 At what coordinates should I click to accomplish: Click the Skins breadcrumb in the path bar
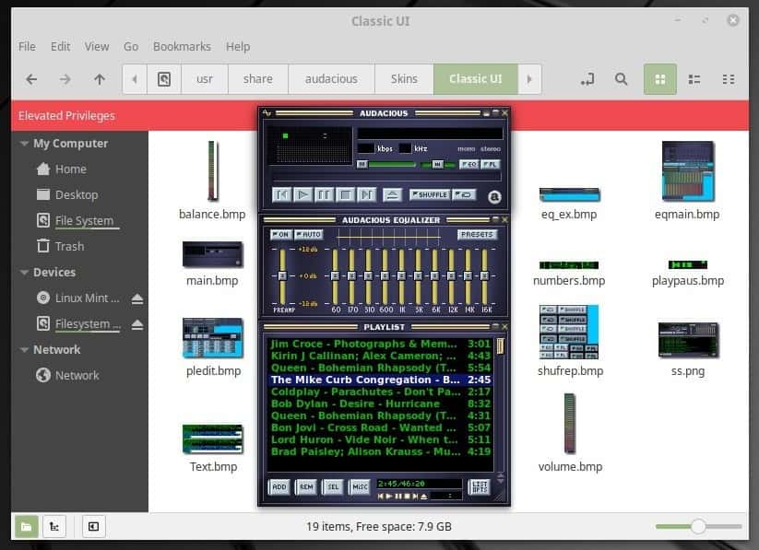(x=404, y=79)
